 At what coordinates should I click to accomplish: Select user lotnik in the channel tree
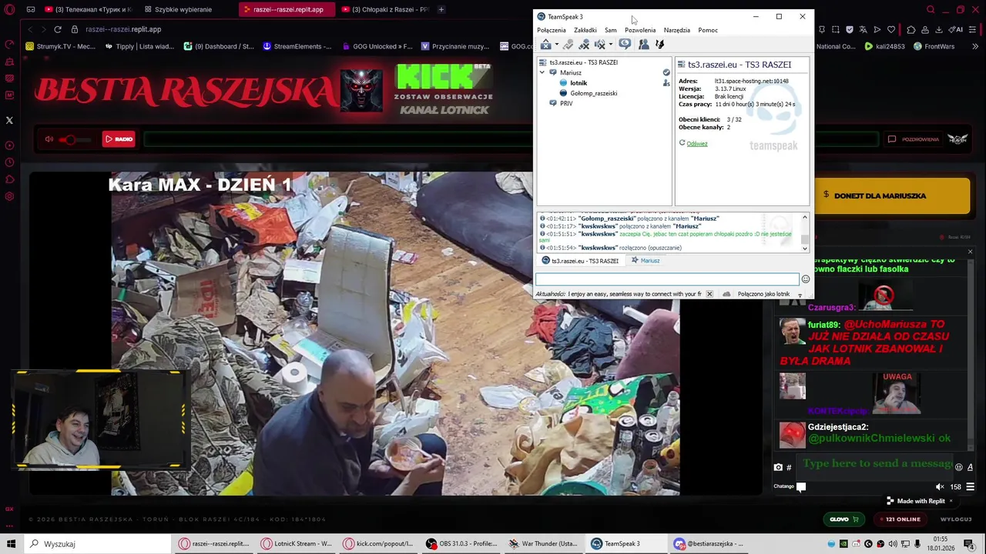pos(579,83)
